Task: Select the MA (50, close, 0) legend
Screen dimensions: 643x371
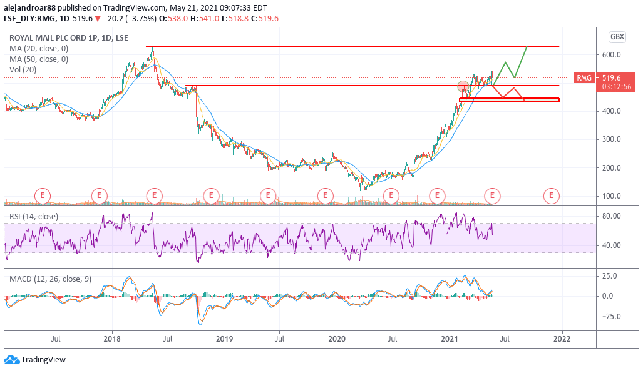Action: pos(39,59)
